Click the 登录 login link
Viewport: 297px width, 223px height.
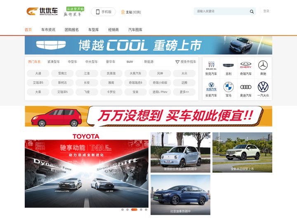(x=266, y=11)
